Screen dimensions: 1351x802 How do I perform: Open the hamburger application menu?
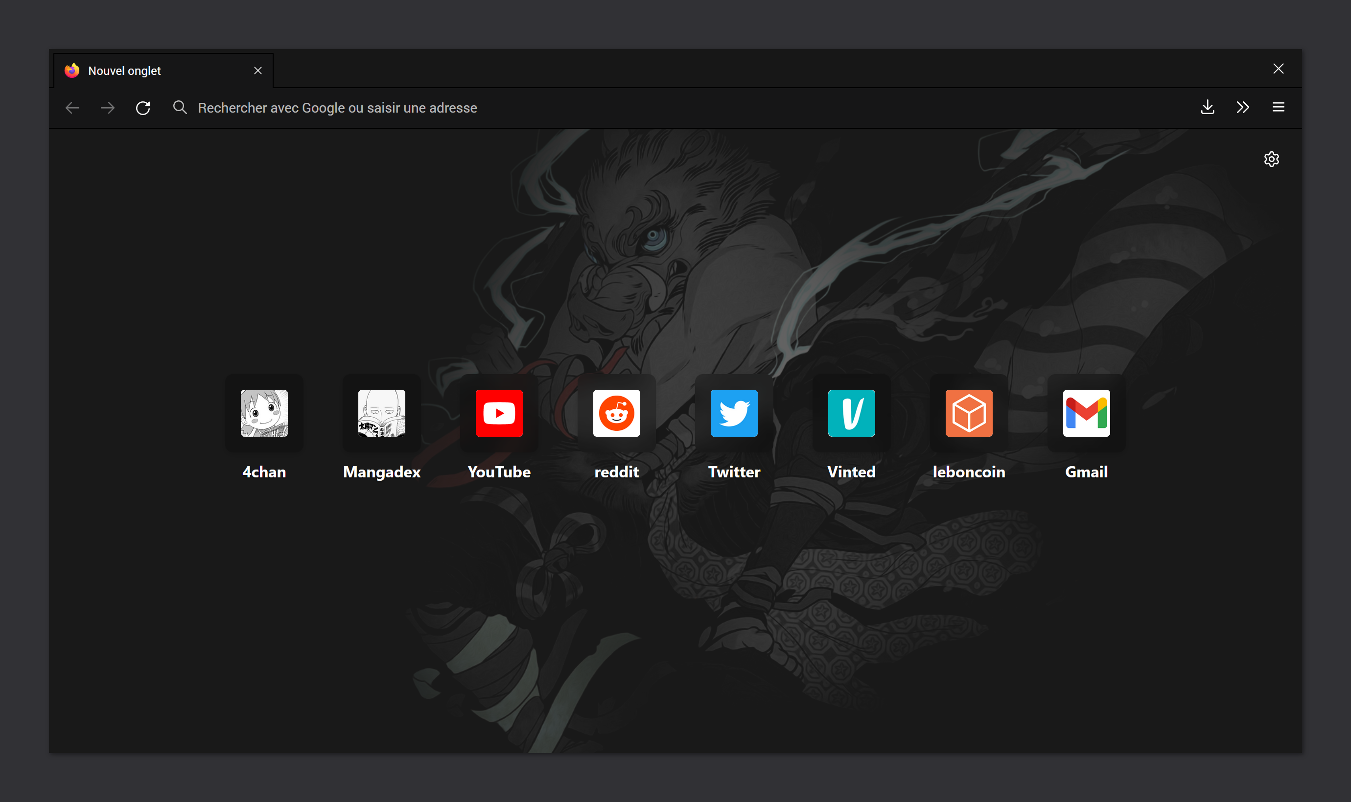[x=1278, y=108]
